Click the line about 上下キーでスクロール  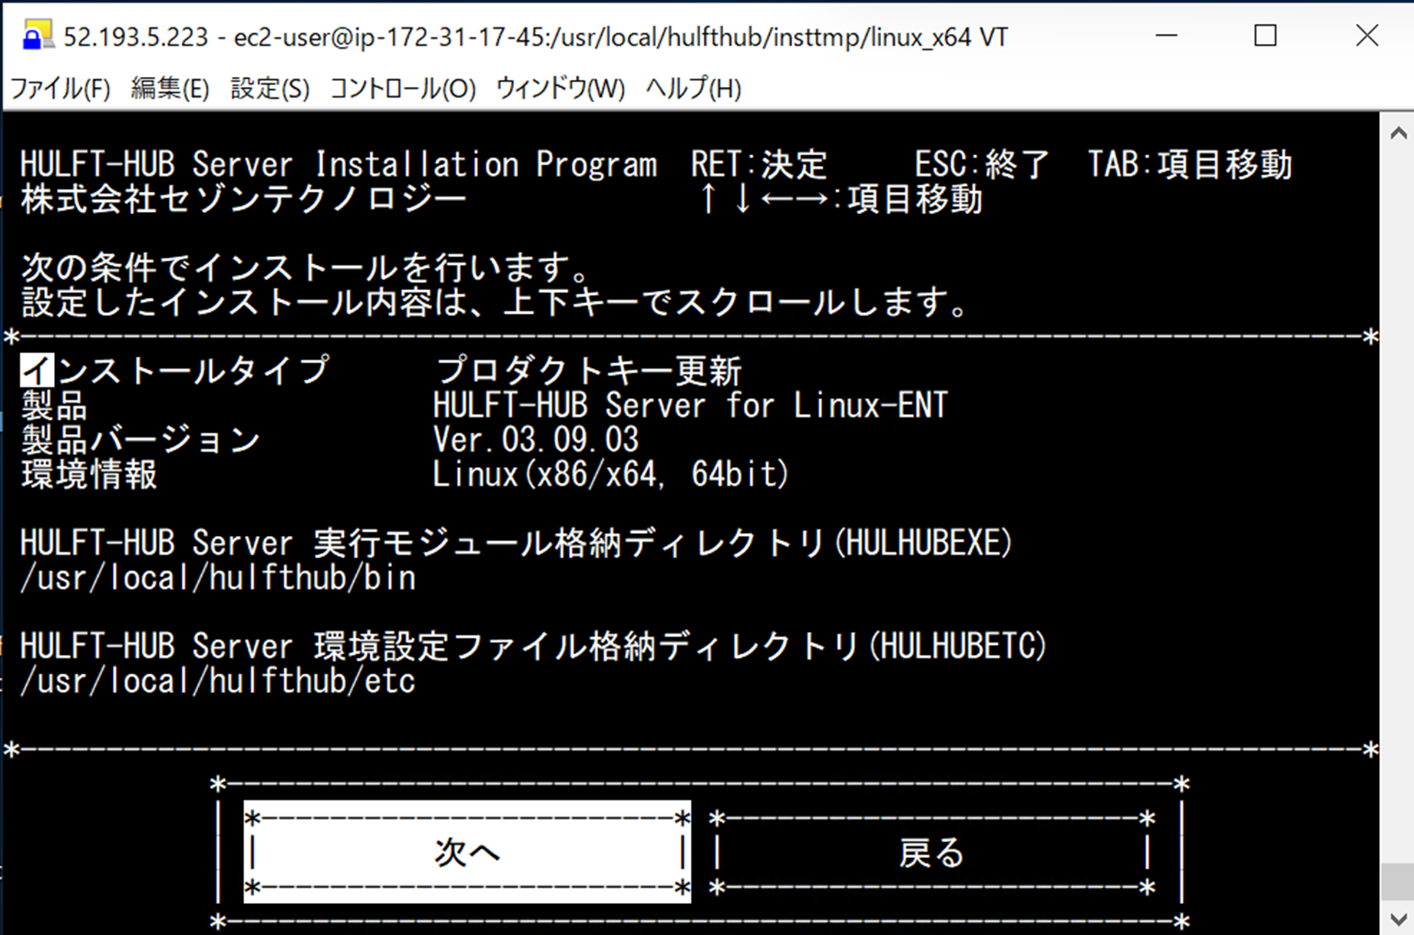pyautogui.click(x=495, y=302)
